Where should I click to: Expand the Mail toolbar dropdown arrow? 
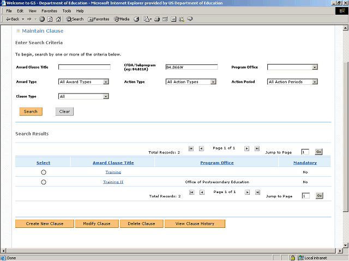[x=151, y=20]
